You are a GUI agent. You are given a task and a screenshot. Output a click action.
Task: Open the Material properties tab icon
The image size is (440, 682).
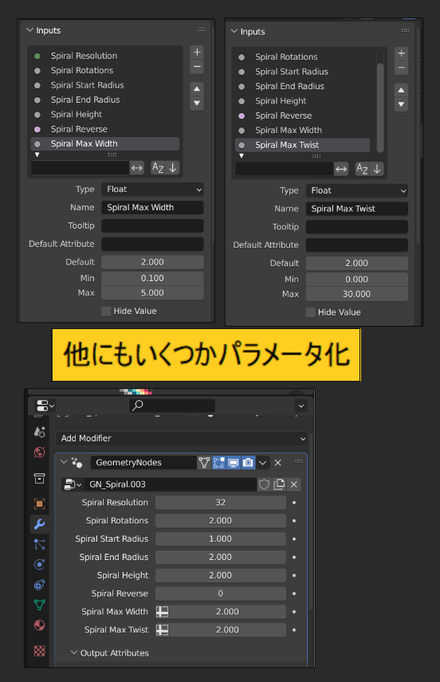click(40, 625)
